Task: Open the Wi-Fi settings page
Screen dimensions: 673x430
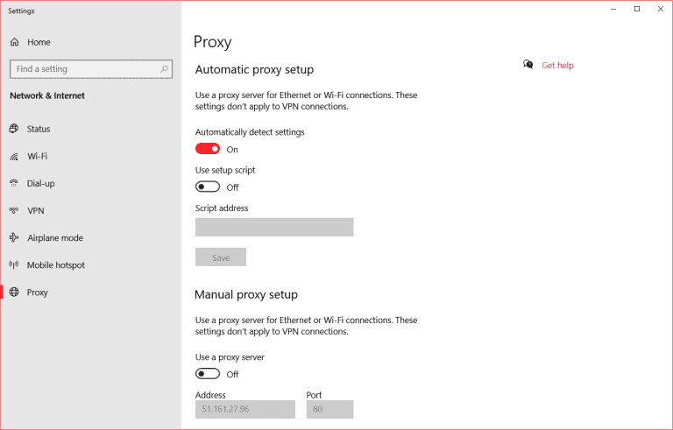Action: click(x=38, y=157)
